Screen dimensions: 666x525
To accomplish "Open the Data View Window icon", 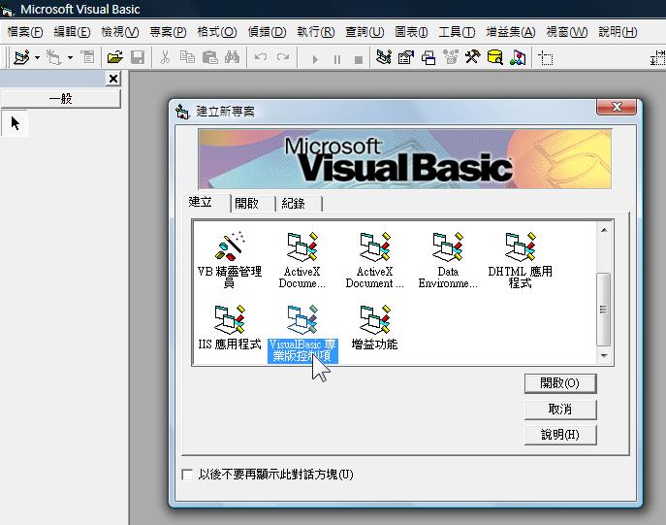I will pyautogui.click(x=494, y=57).
